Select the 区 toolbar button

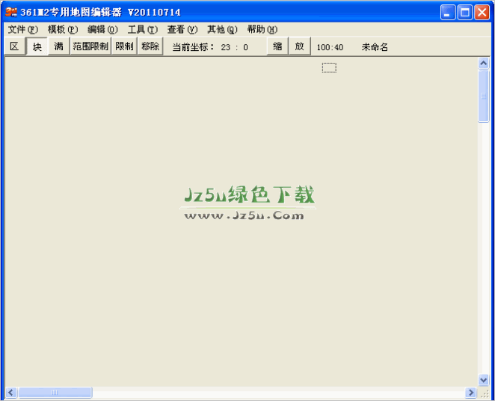click(14, 46)
